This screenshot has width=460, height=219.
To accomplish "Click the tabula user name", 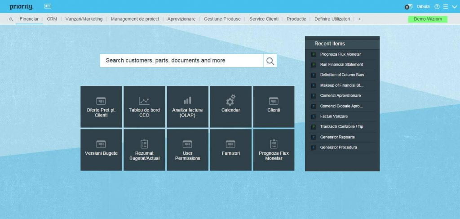I will pyautogui.click(x=423, y=6).
